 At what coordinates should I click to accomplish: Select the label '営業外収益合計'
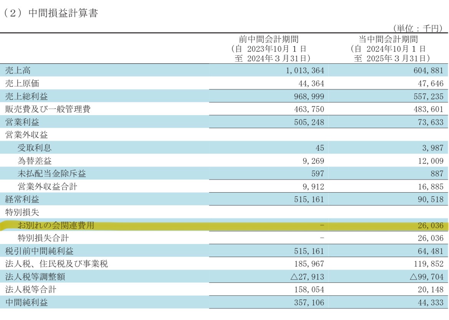pyautogui.click(x=48, y=186)
